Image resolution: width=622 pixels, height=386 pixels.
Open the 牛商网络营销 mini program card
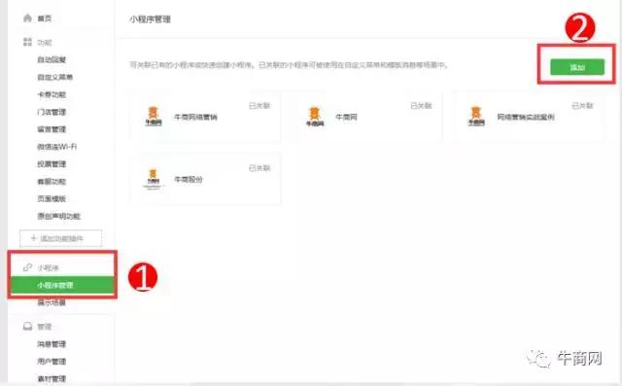click(x=205, y=117)
